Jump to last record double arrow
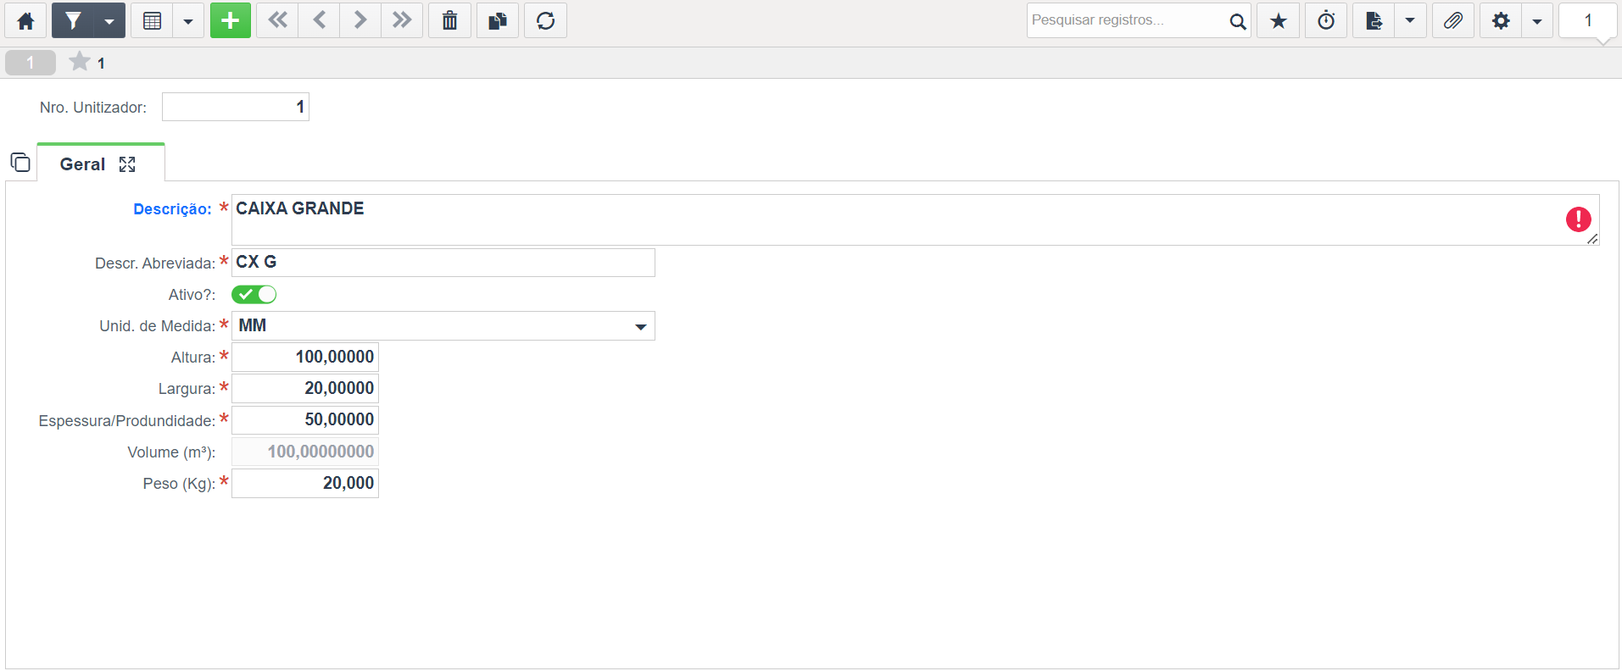 point(402,20)
